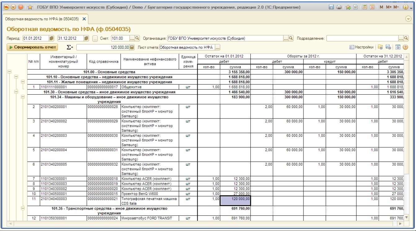The height and width of the screenshot is (231, 416).
Task: Select code 000000000000024
Action: 103,218
